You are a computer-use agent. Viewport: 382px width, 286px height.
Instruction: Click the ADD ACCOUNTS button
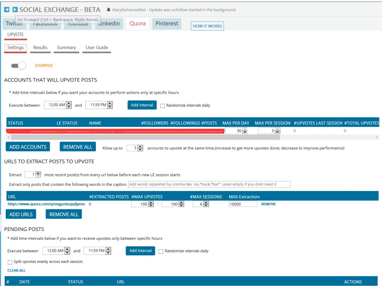(28, 147)
